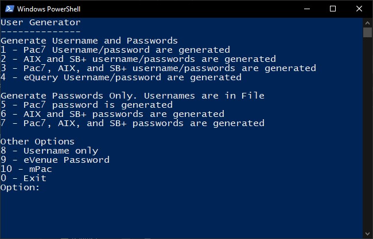Click the '5 - Pac7 password is generated' line
The width and height of the screenshot is (373, 239).
tap(87, 105)
